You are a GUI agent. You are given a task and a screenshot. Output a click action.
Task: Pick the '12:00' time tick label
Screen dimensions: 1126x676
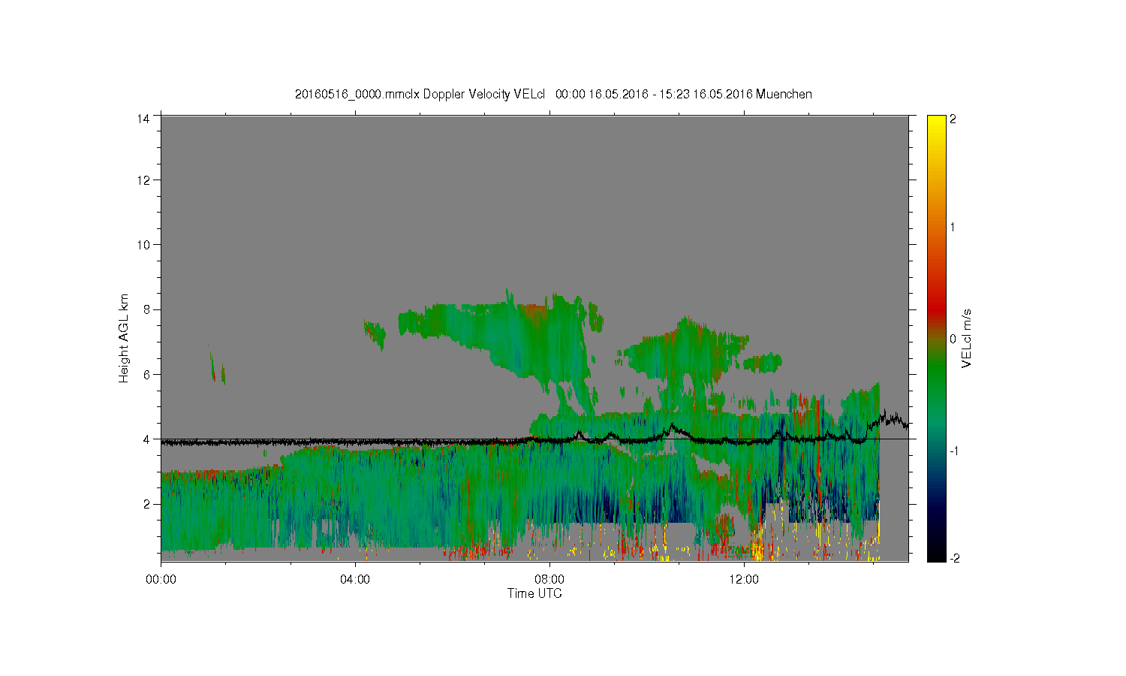[x=744, y=579]
